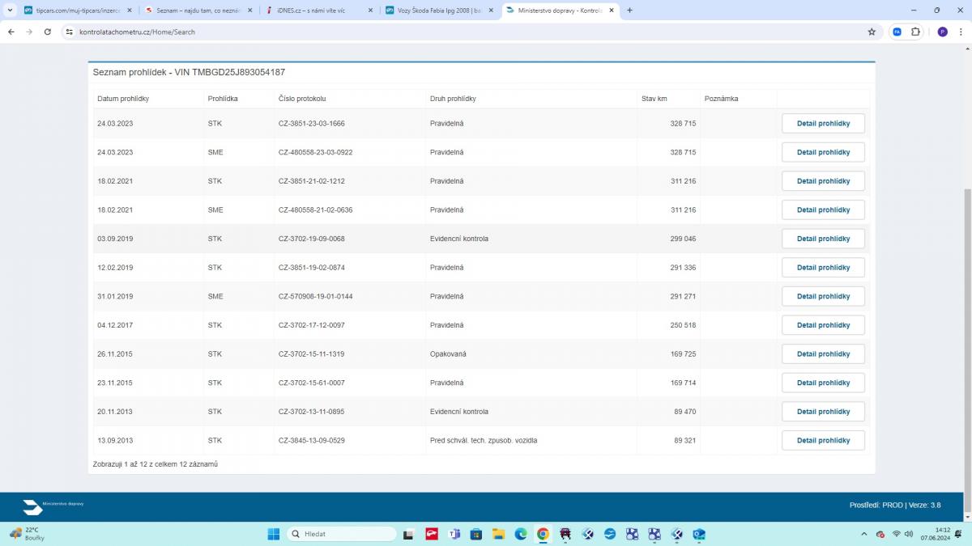Launch Microsoft Teams from the taskbar
The image size is (972, 546).
tap(454, 534)
